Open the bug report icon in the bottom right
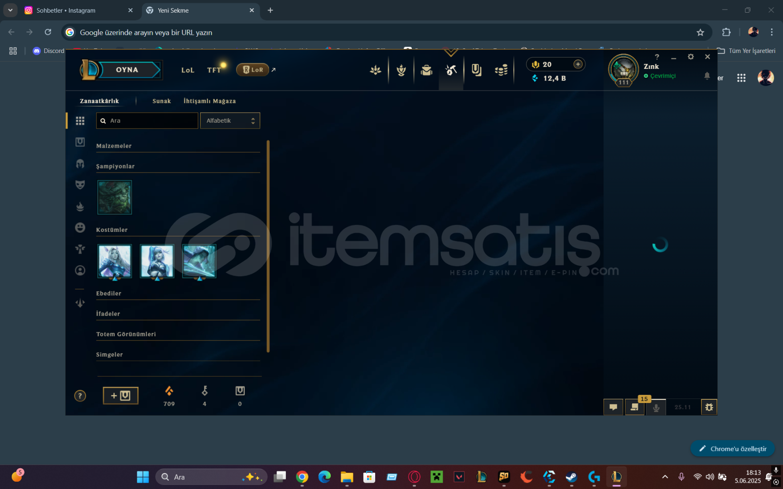Viewport: 783px width, 489px height. 709,407
